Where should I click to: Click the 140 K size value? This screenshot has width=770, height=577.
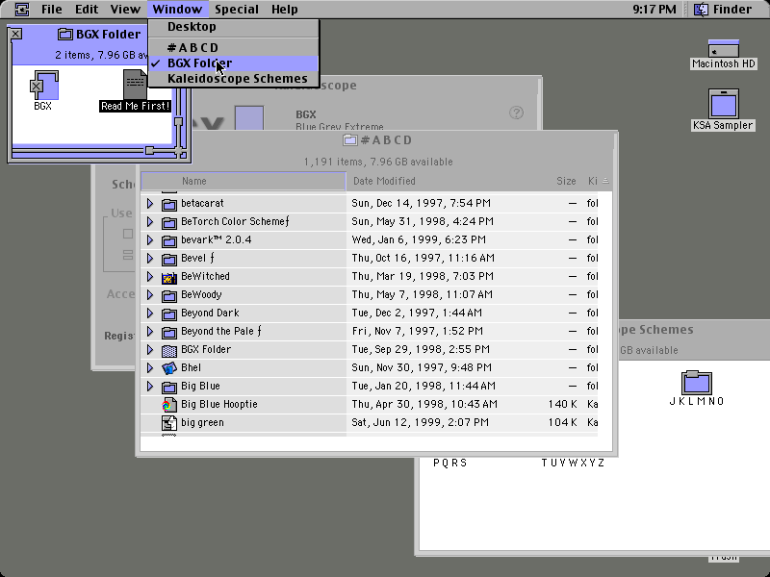pyautogui.click(x=562, y=404)
